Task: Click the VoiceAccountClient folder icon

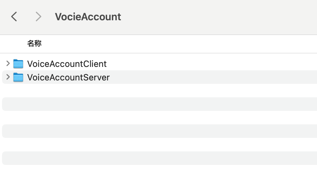Action: click(x=18, y=64)
